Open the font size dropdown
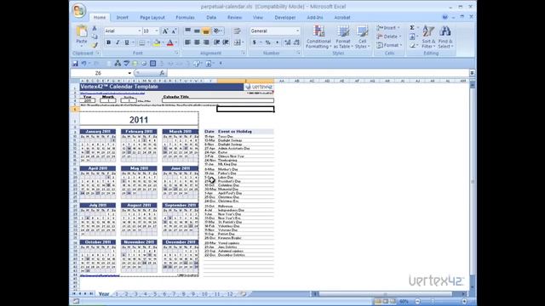Viewport: 545px width, 306px height. [x=157, y=31]
